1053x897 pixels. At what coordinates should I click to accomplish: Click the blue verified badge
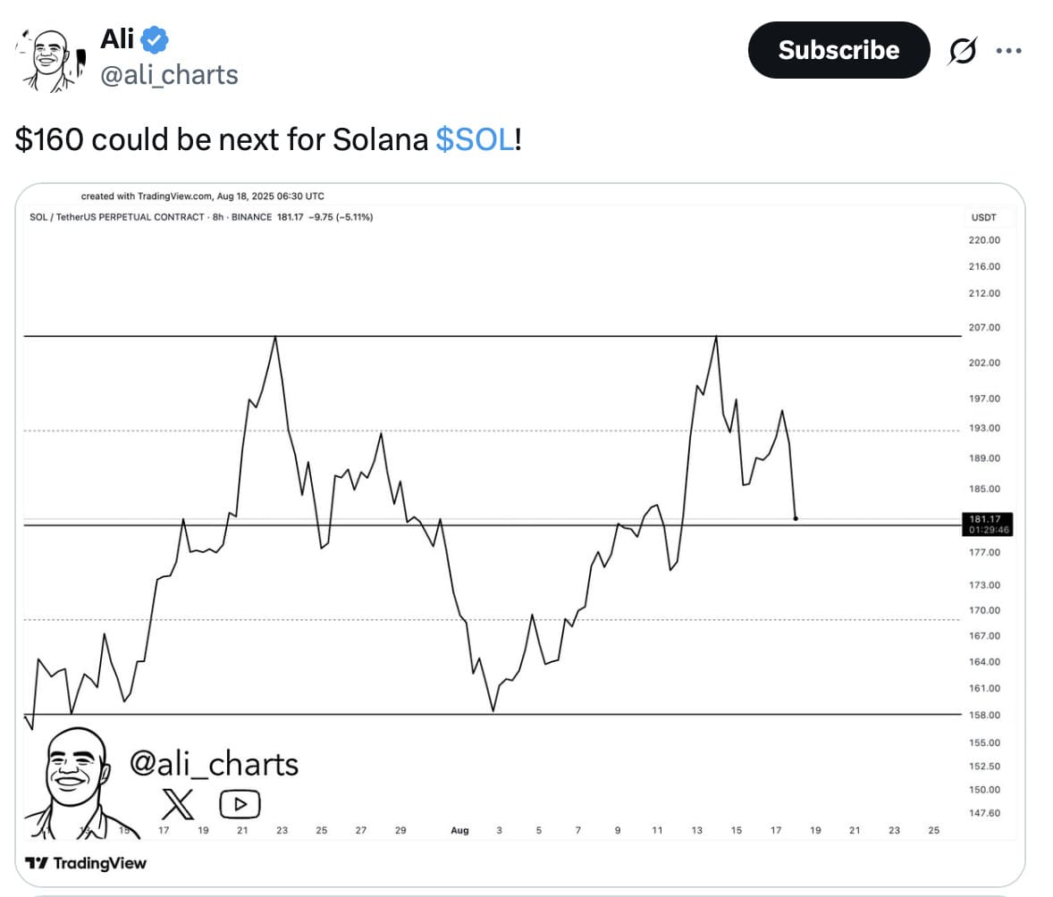click(155, 40)
